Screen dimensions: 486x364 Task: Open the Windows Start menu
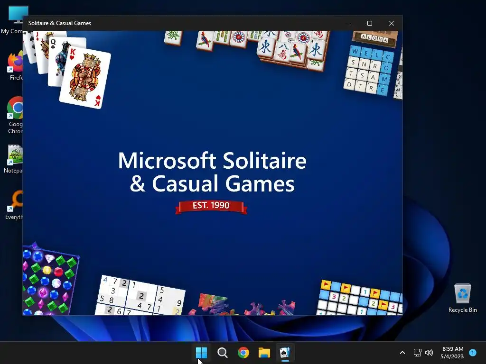coord(201,352)
